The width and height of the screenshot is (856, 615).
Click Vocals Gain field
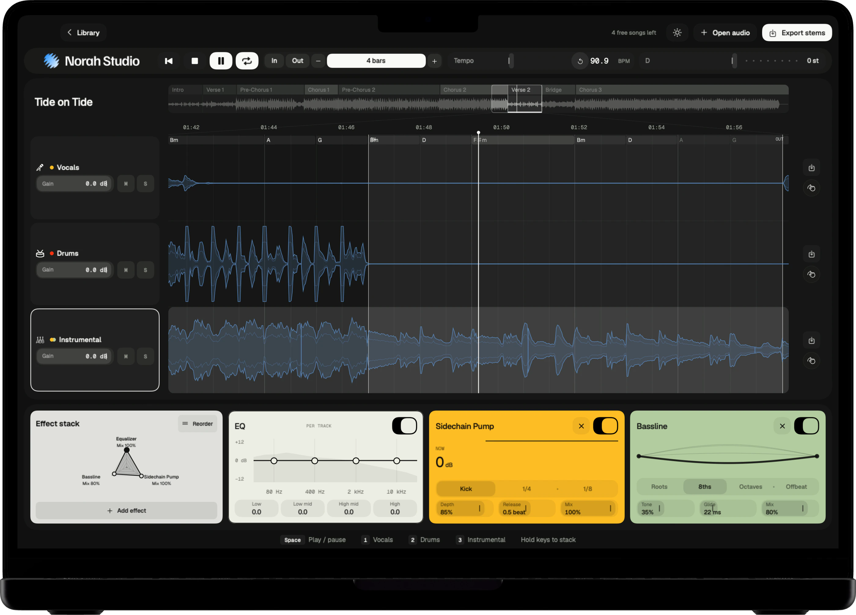coord(75,184)
